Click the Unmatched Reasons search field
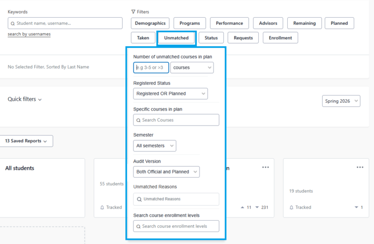The image size is (374, 244). 176,199
